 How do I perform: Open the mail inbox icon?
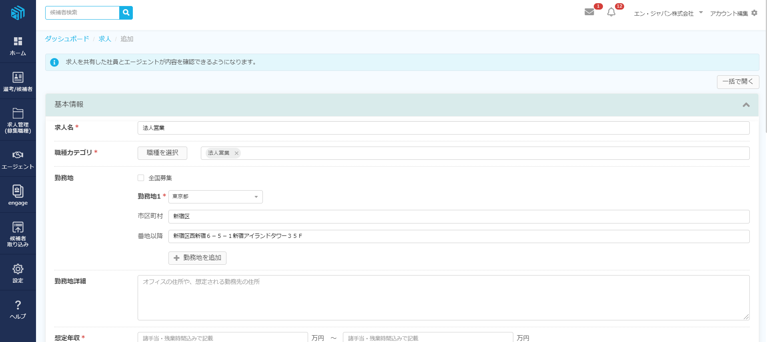[x=589, y=12]
